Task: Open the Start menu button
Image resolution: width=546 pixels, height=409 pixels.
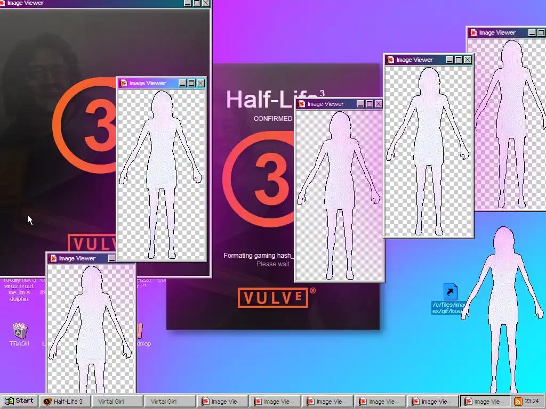Action: click(x=19, y=401)
